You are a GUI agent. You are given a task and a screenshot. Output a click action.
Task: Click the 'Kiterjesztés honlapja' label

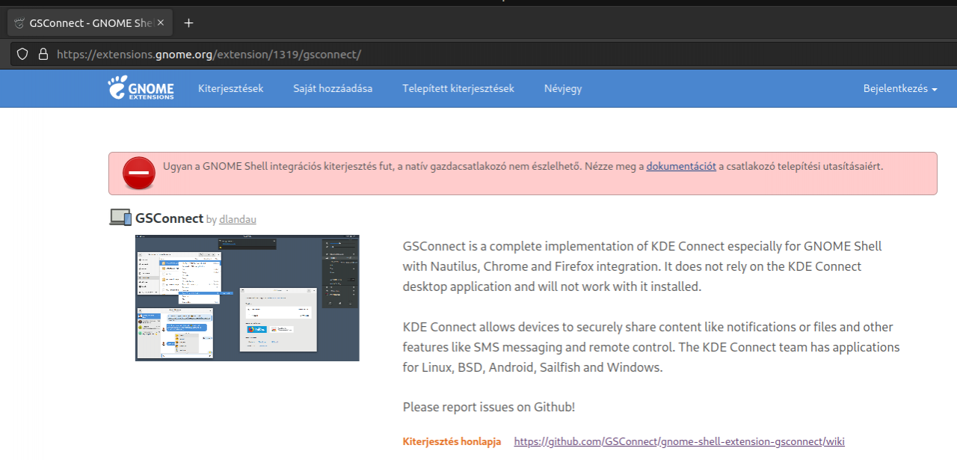point(452,441)
